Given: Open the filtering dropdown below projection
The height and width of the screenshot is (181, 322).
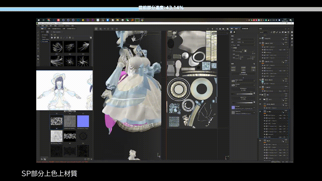Looking at the screenshot, I should click(x=246, y=42).
